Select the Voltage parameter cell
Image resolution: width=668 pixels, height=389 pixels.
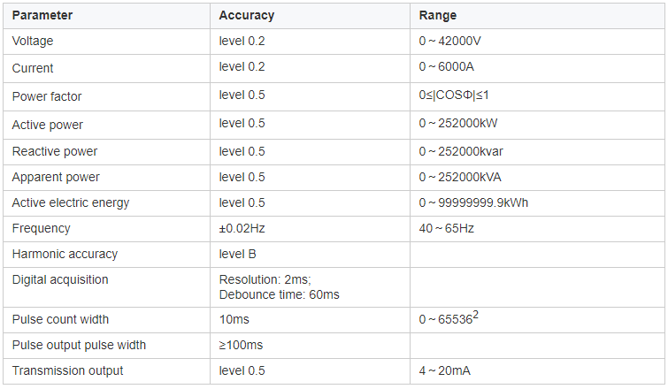33,42
